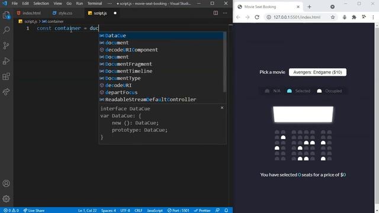Screen dimensions: 379x213
Task: Open the movie selection dropdown
Action: click(317, 72)
